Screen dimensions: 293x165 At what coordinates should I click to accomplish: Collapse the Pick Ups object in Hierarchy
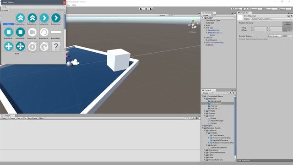(x=205, y=27)
